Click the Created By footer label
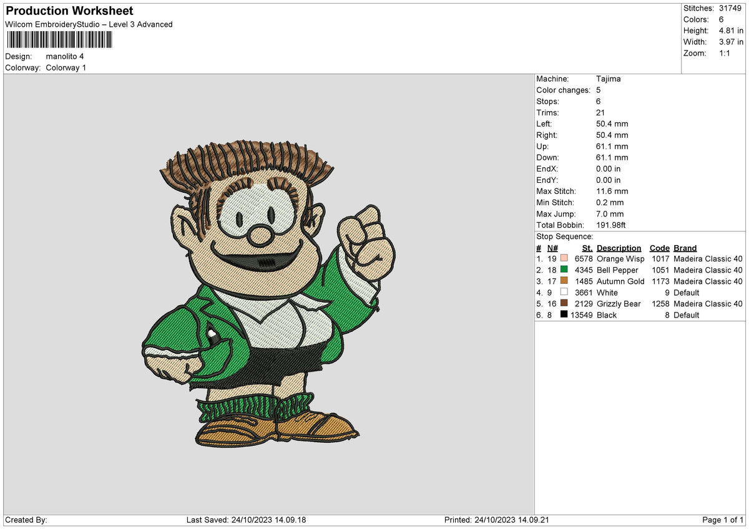 pyautogui.click(x=26, y=520)
